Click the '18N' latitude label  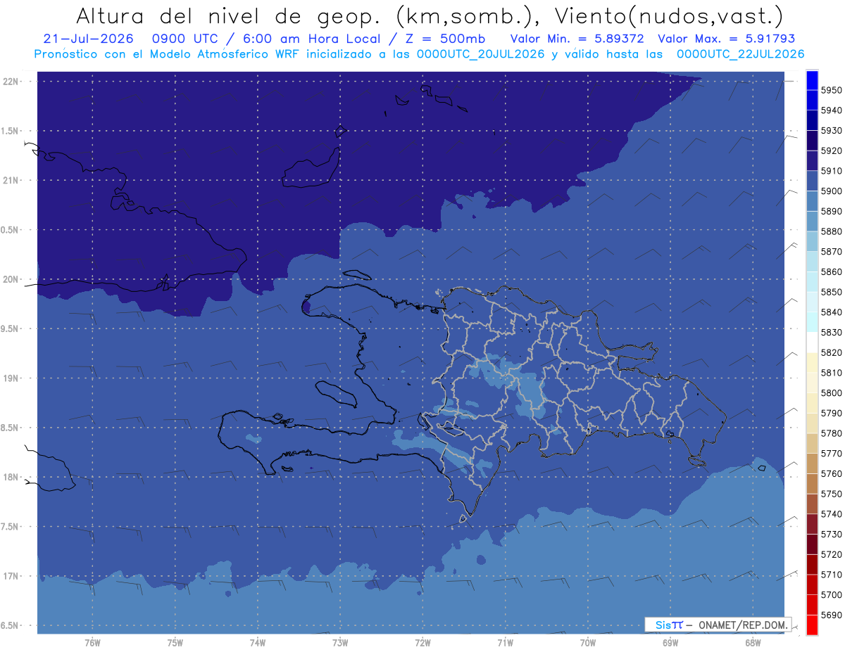click(x=11, y=477)
